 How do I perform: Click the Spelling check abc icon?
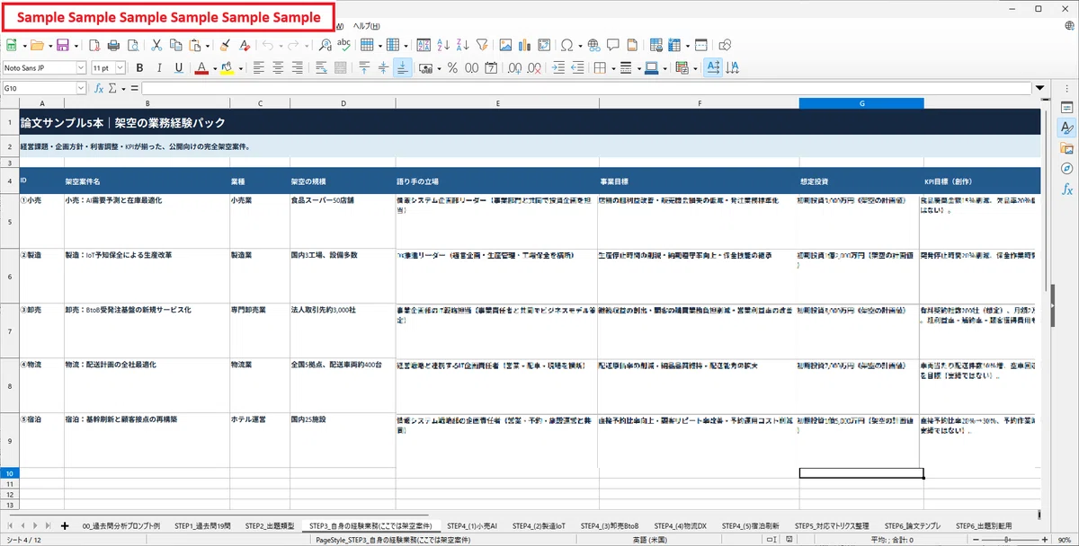[x=343, y=45]
